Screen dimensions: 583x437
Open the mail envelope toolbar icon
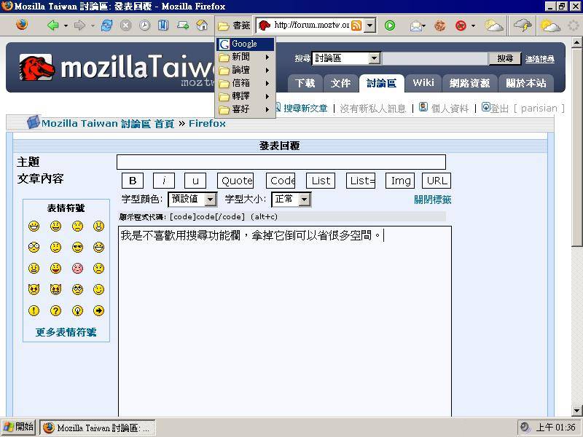pos(415,25)
